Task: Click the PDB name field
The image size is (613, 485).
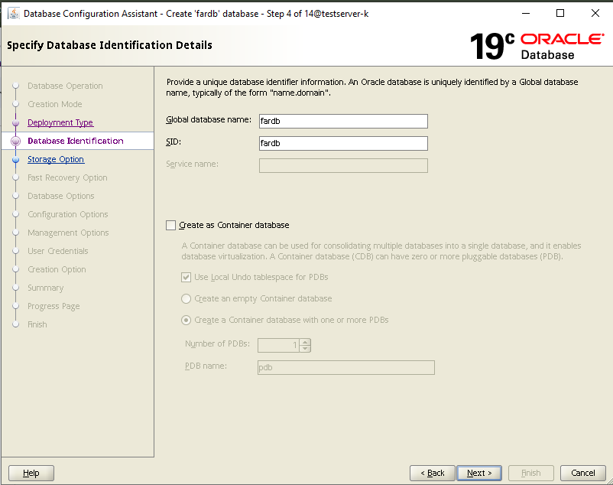Action: click(346, 368)
